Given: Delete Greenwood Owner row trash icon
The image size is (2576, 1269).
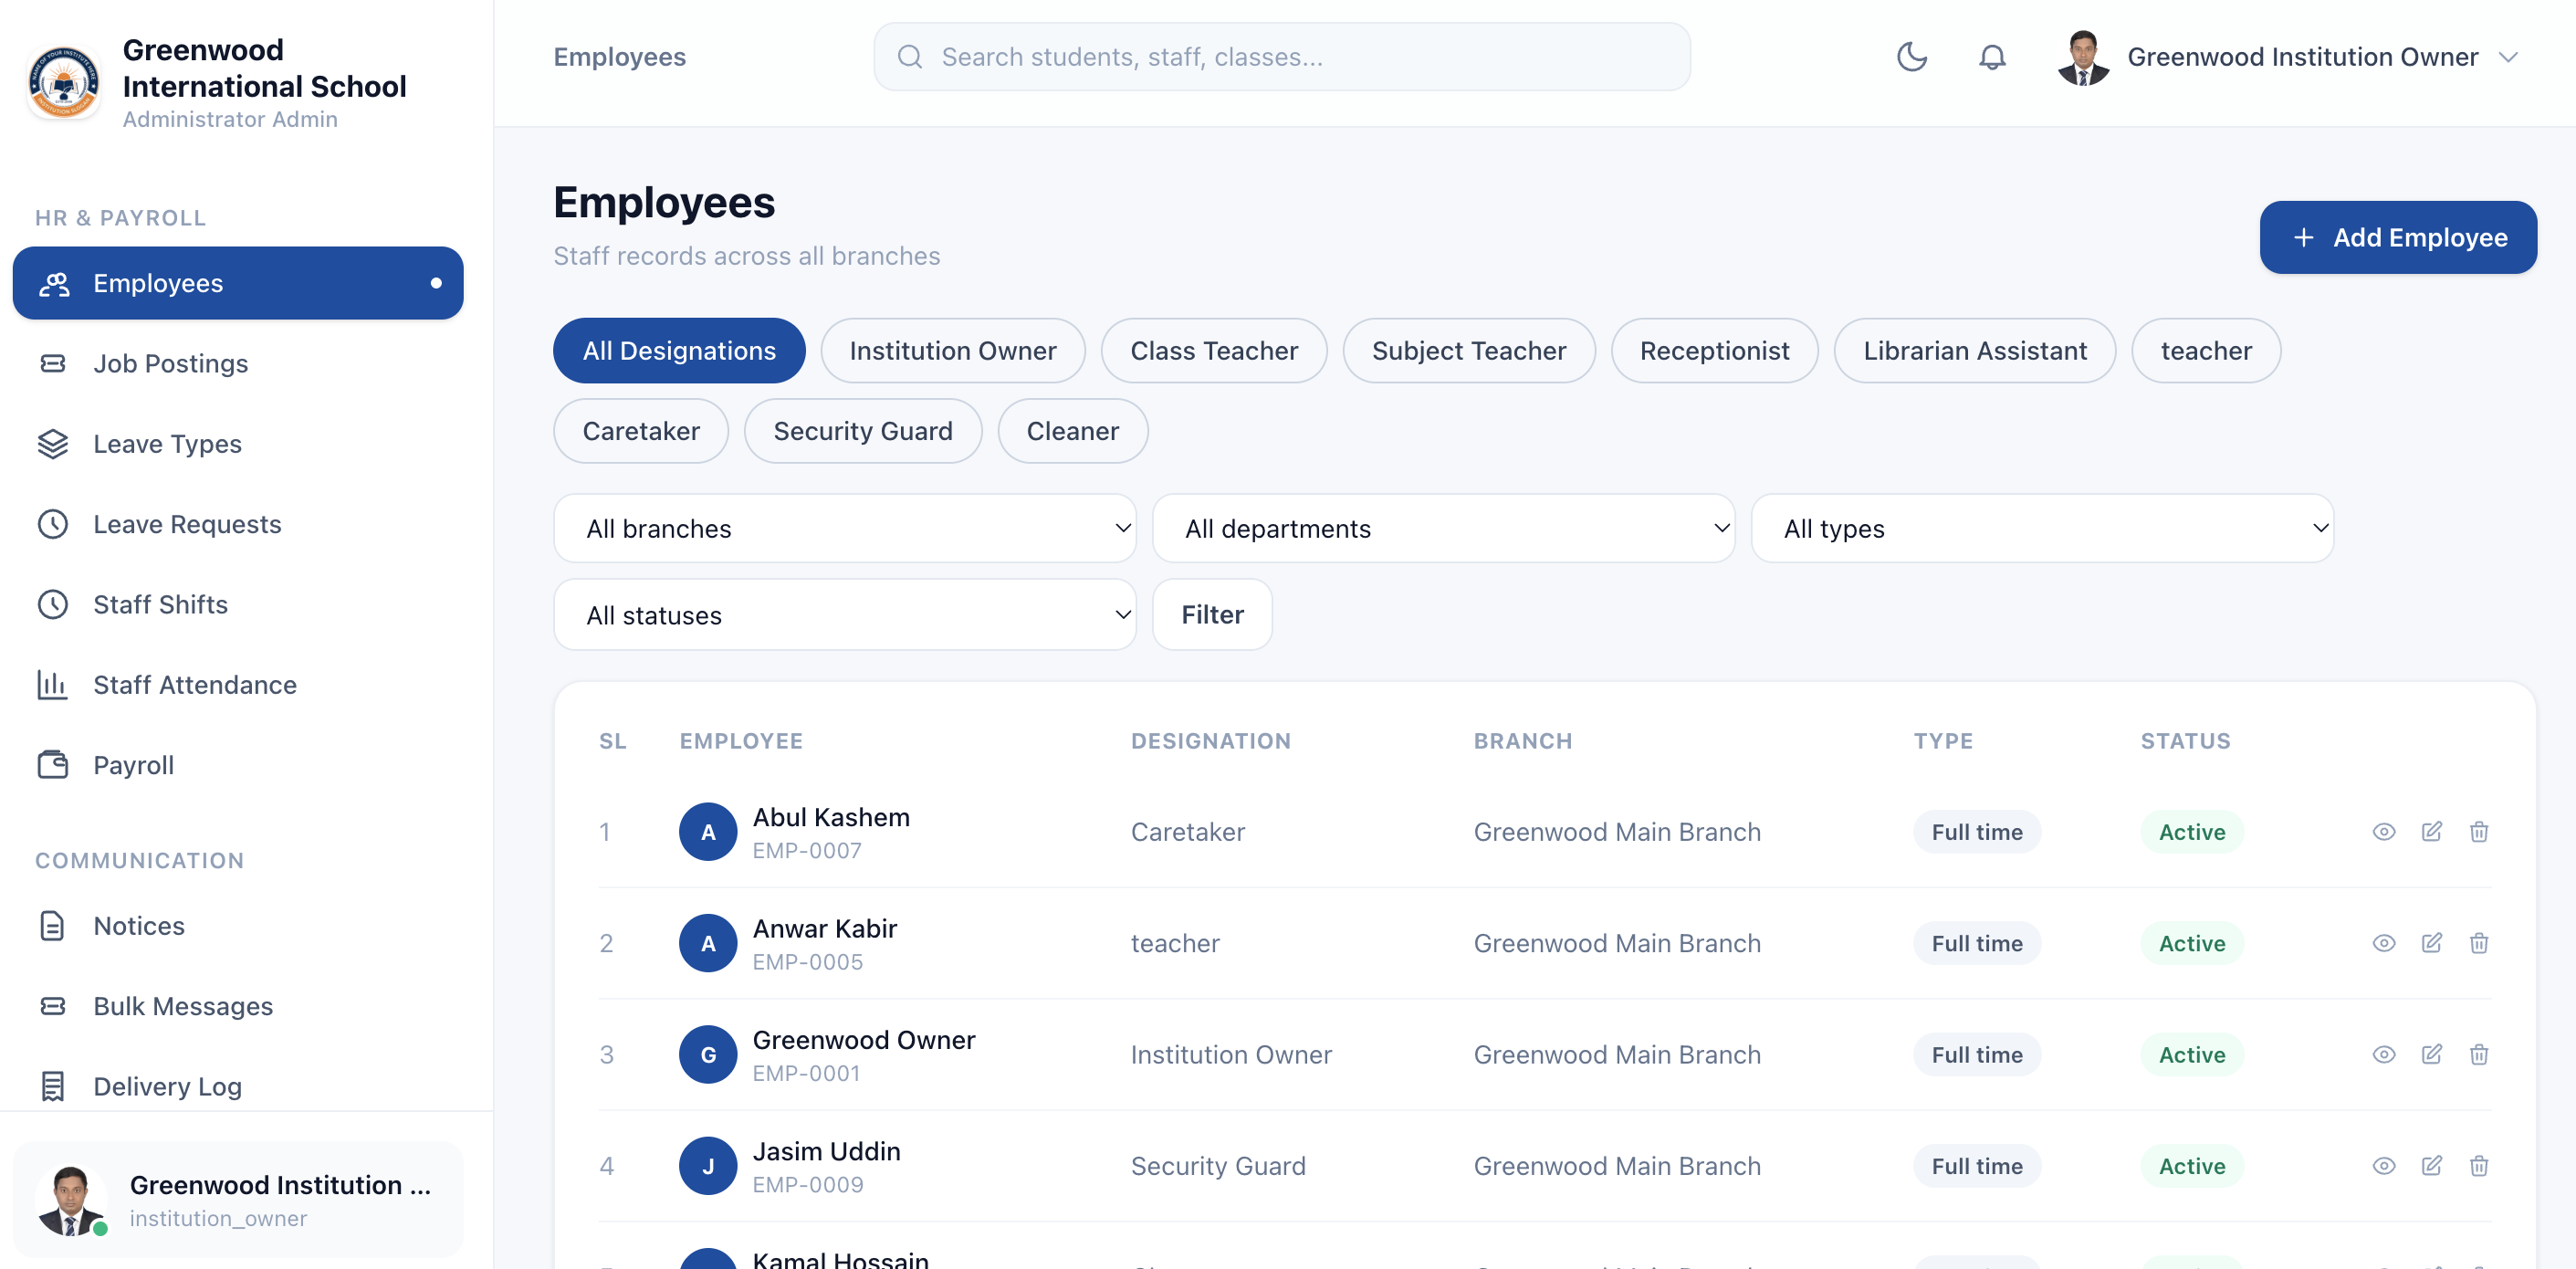Looking at the screenshot, I should [2479, 1054].
